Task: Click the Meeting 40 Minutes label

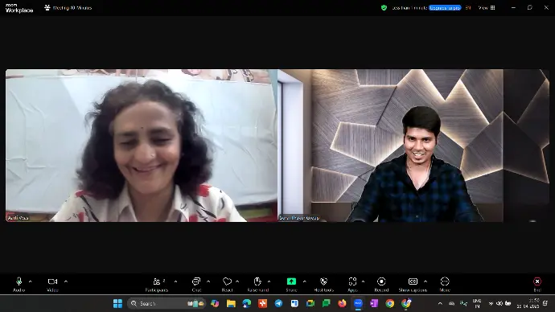Action: click(72, 8)
